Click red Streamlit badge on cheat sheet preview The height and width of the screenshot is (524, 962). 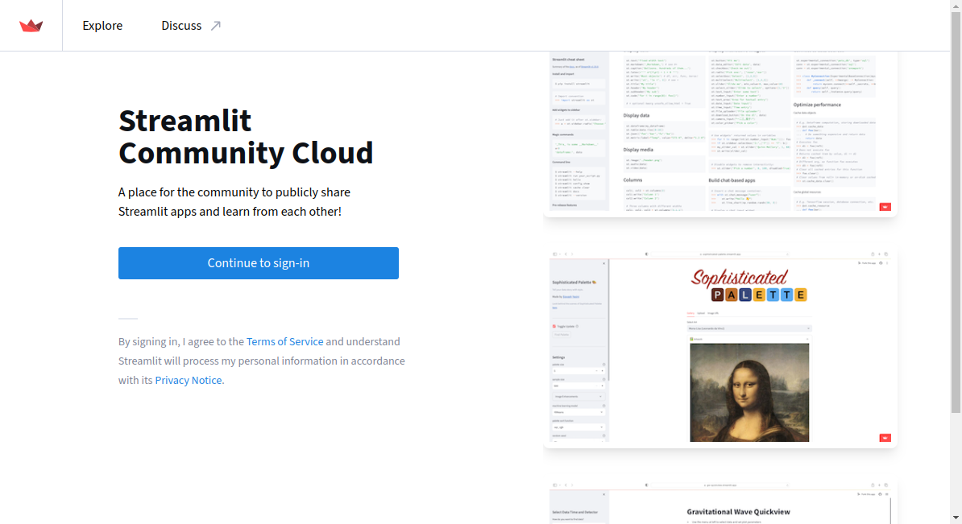(x=885, y=207)
